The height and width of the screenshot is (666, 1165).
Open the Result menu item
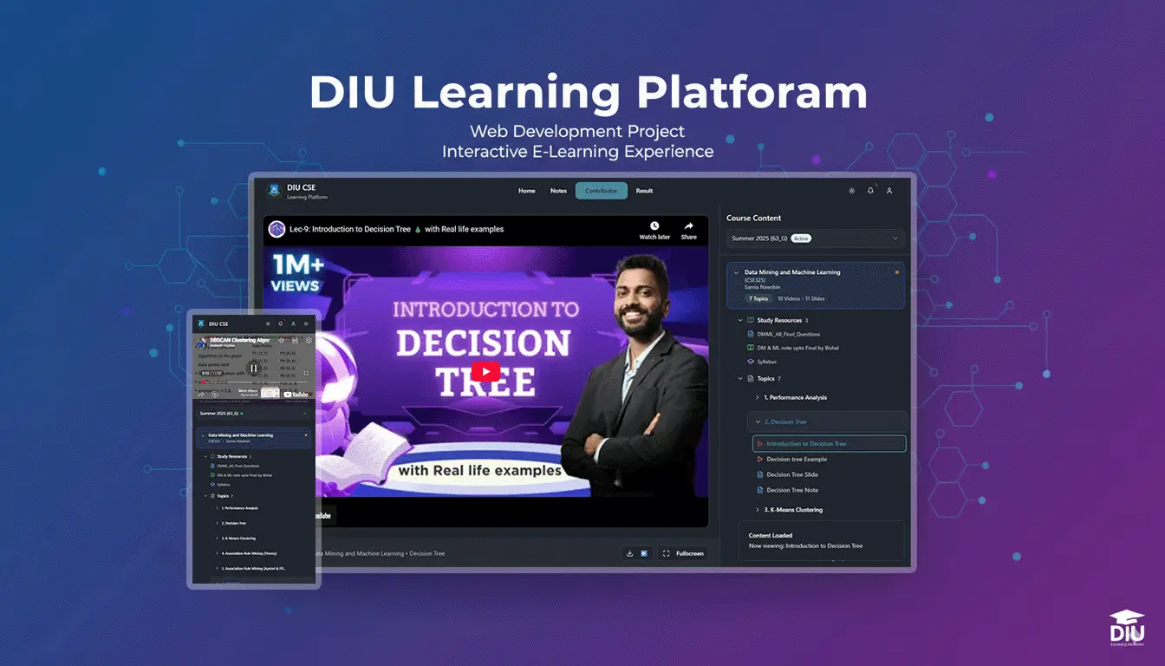[644, 190]
